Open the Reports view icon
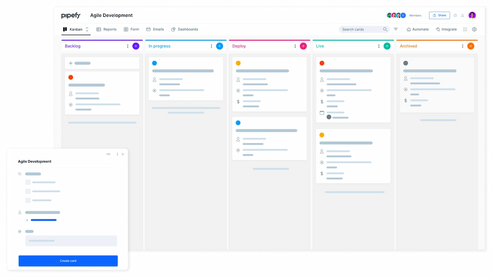Viewport: 492px width, 277px height. point(98,29)
